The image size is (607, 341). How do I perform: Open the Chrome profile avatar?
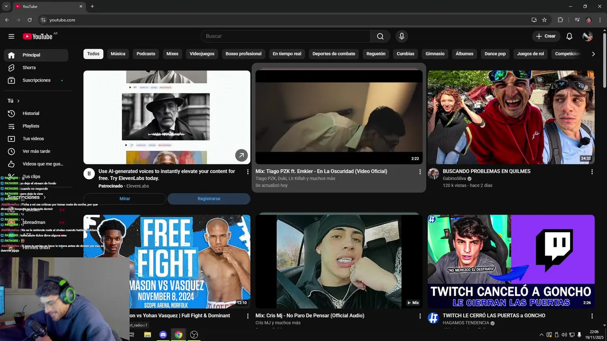tap(589, 20)
